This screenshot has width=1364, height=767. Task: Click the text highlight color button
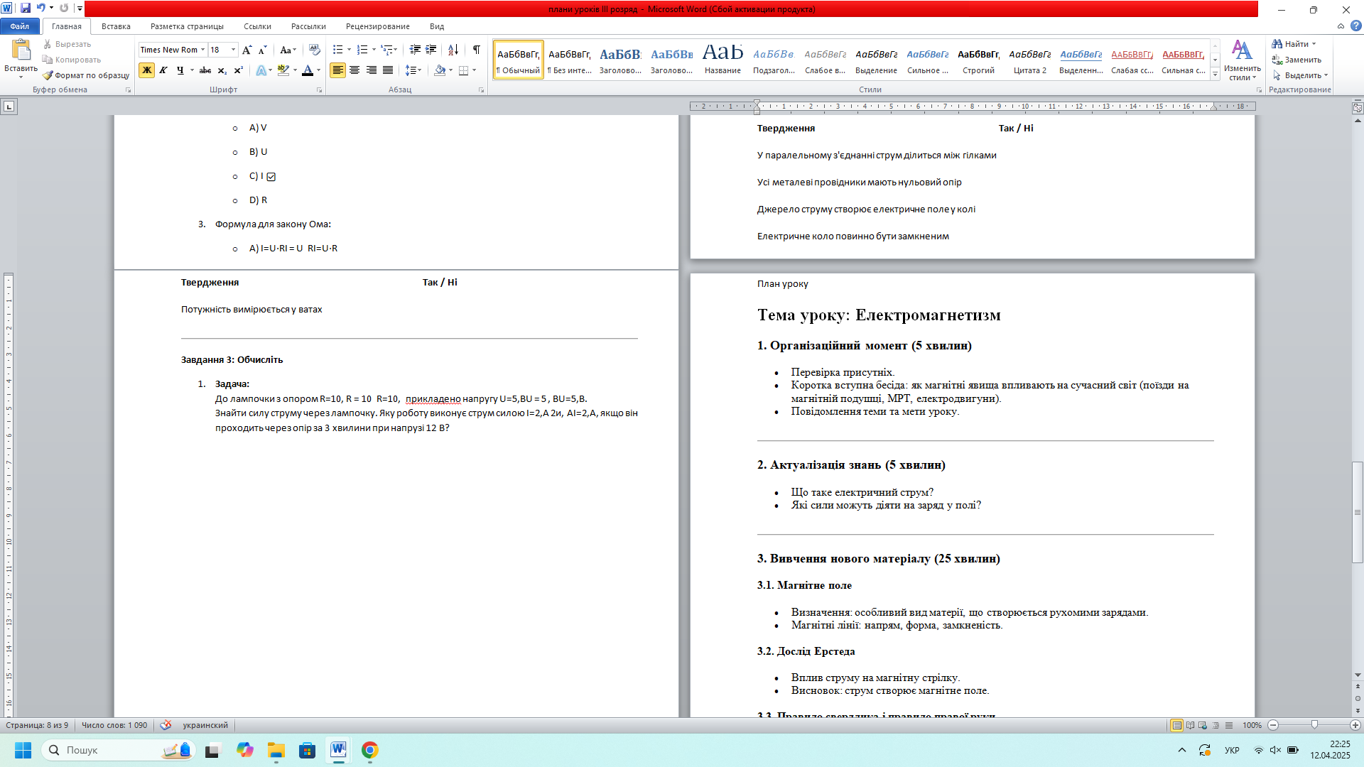[283, 70]
